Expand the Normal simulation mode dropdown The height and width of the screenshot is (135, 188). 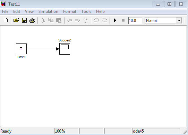click(179, 21)
